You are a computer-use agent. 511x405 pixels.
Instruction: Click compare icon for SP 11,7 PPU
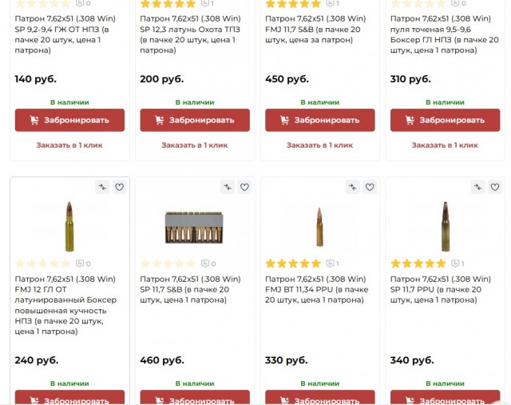[477, 187]
